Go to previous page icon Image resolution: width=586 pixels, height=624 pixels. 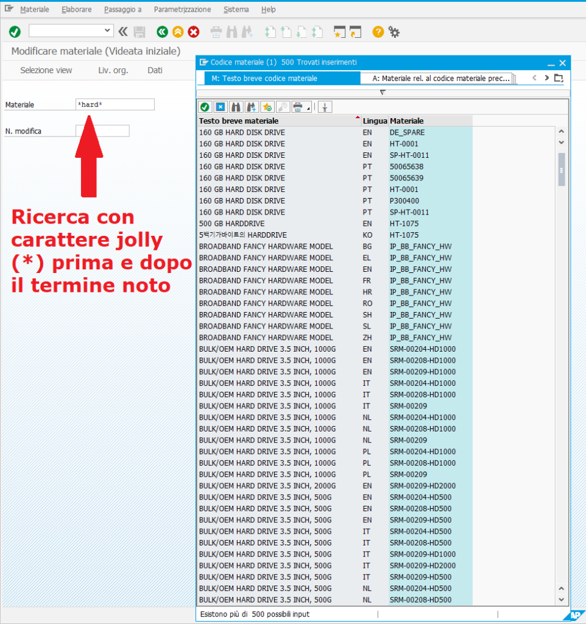pos(286,32)
